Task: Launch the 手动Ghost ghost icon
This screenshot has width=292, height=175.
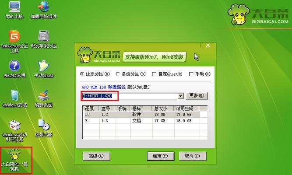Action: 44,69
